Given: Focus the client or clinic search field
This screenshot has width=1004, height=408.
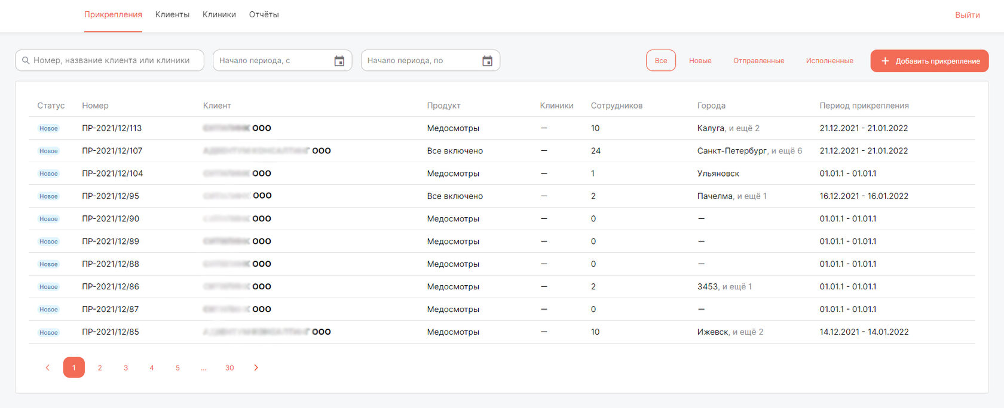Looking at the screenshot, I should pyautogui.click(x=114, y=60).
